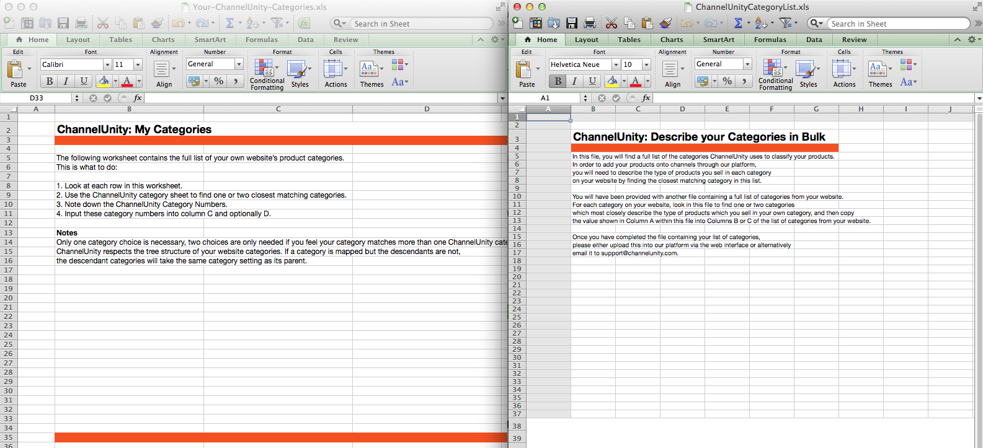Viewport: 983px width, 448px height.
Task: Save the ChannelUnityCategoryList.xls workbook
Action: tap(572, 23)
